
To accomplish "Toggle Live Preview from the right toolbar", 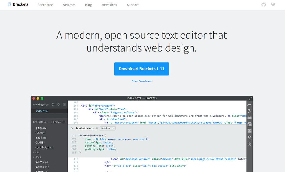I will pyautogui.click(x=249, y=104).
